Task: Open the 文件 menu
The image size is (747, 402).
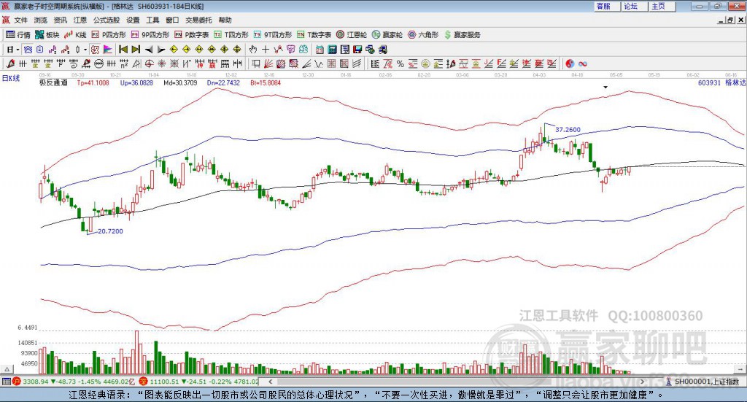Action: click(x=20, y=20)
